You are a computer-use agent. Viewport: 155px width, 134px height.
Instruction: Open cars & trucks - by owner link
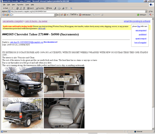click(36, 21)
